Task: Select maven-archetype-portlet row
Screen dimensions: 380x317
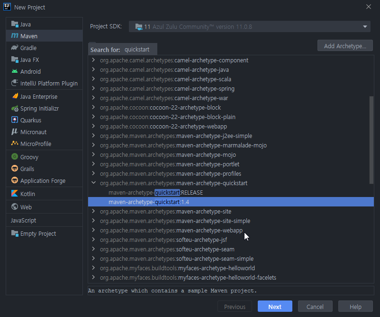Action: [x=231, y=164]
